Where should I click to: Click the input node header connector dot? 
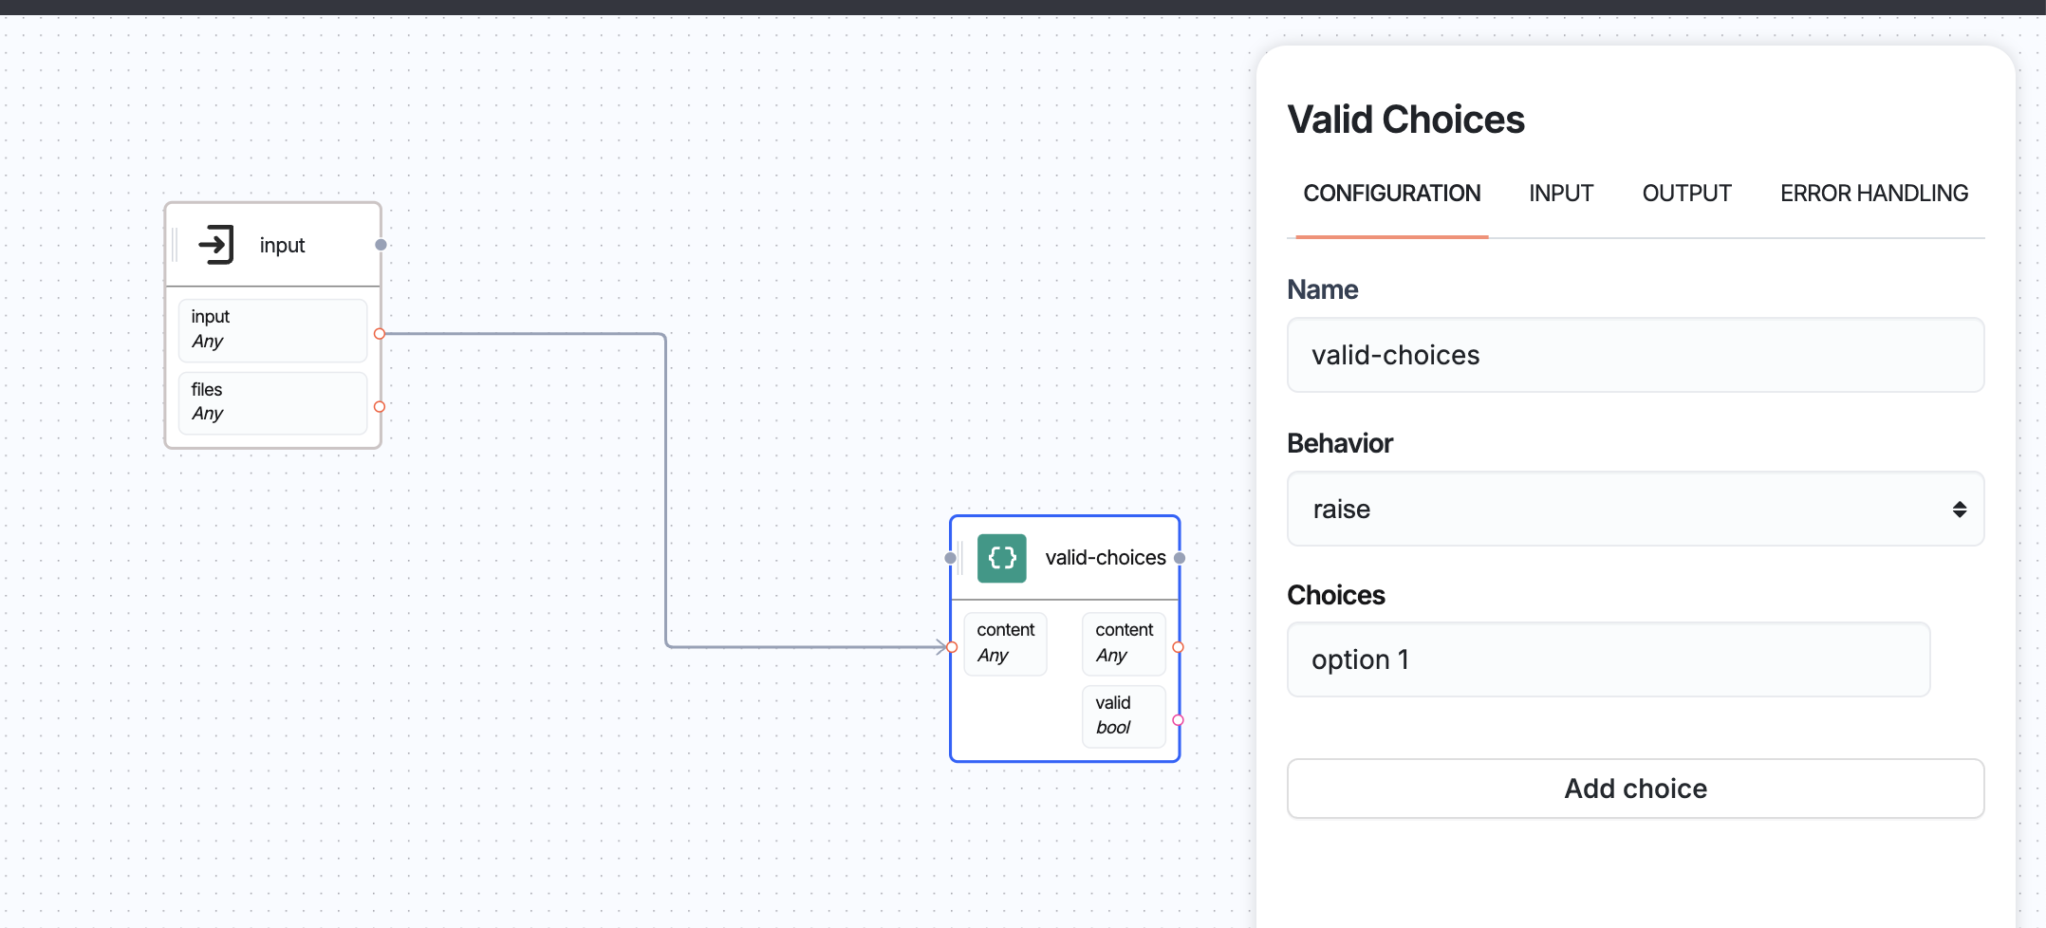coord(381,245)
